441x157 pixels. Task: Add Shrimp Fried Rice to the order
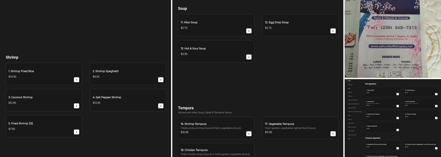(77, 80)
